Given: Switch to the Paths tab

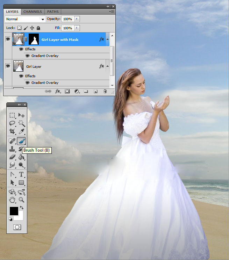Looking at the screenshot, I should pyautogui.click(x=53, y=12).
